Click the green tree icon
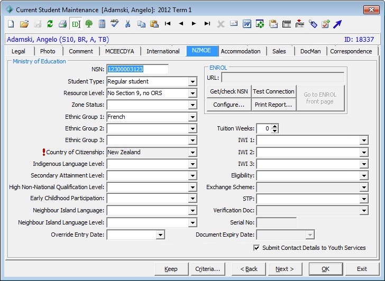Viewport: 385px width, 281px height. pos(89,24)
